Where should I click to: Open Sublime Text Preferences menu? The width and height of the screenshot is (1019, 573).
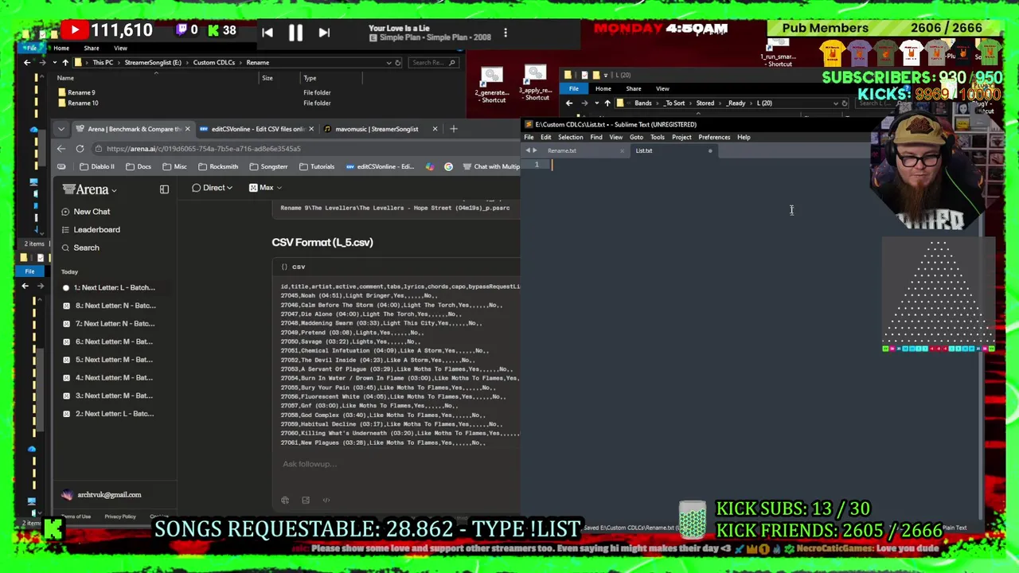point(714,138)
